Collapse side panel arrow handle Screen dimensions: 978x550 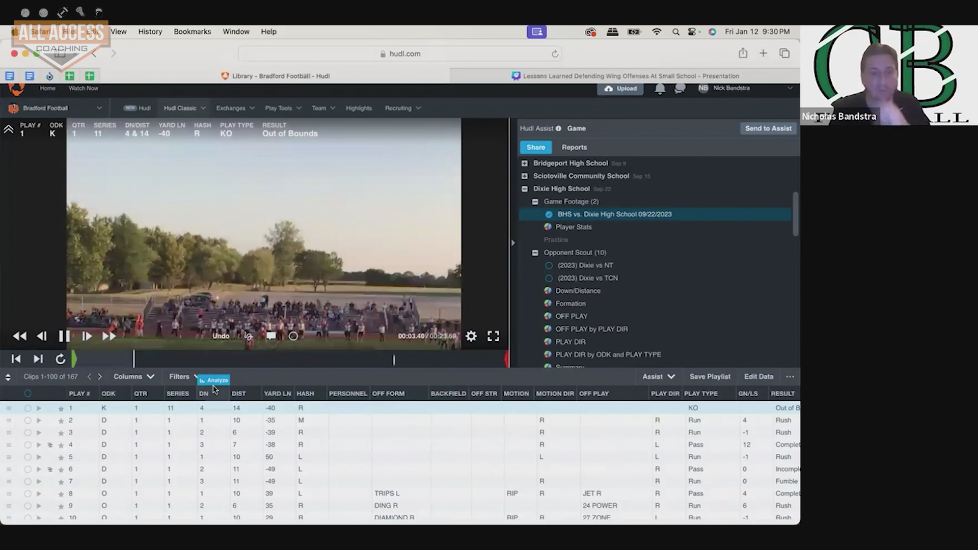pos(513,243)
